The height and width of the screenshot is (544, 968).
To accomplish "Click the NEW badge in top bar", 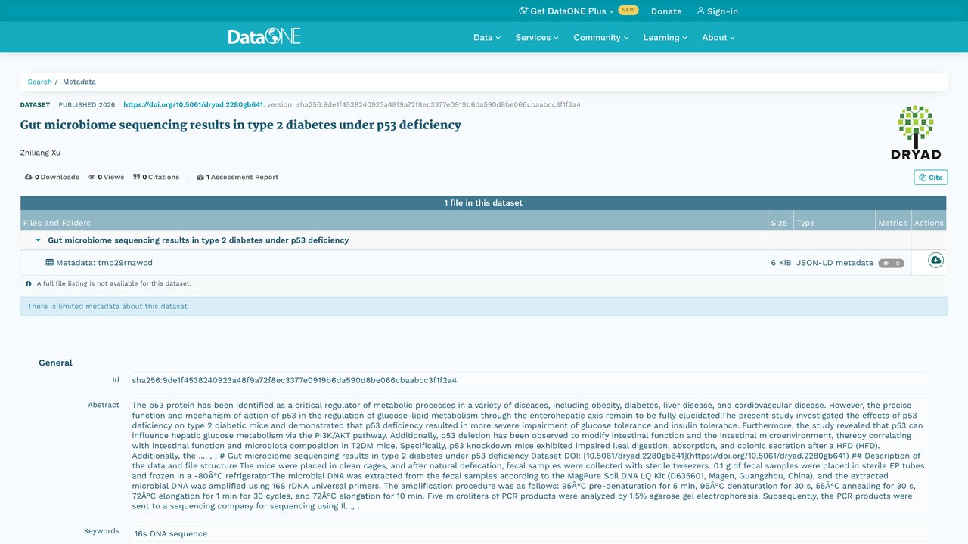I will pyautogui.click(x=628, y=11).
